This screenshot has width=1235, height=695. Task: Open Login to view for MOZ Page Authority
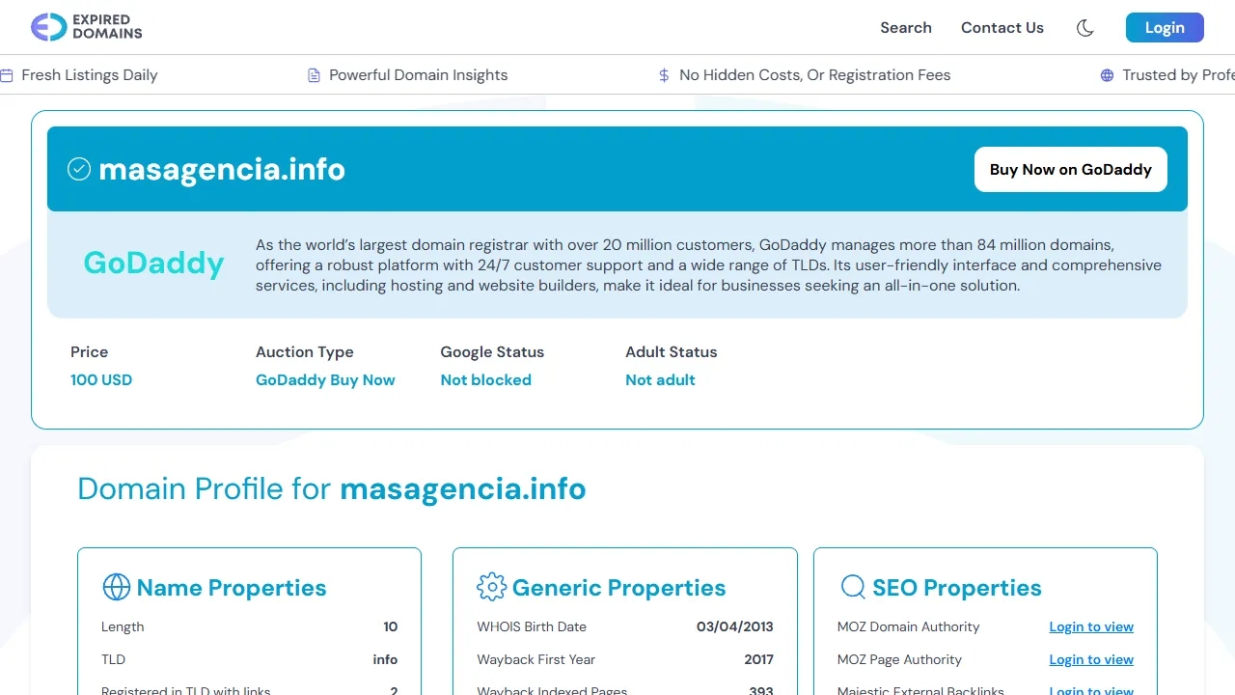coord(1091,659)
